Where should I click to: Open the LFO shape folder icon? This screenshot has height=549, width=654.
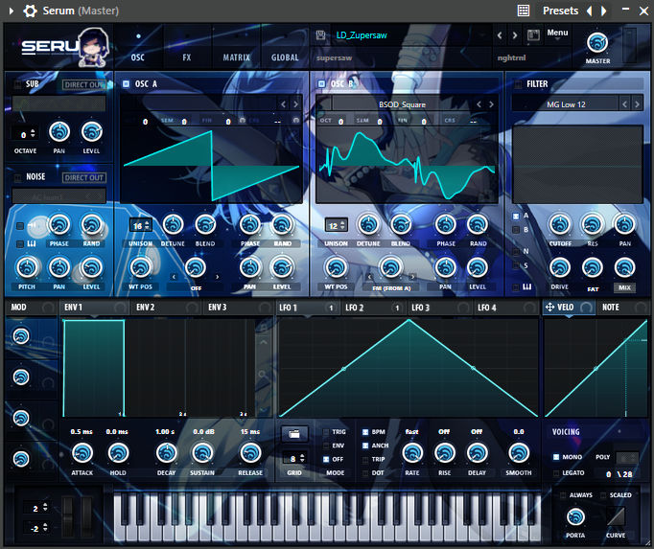pyautogui.click(x=294, y=434)
